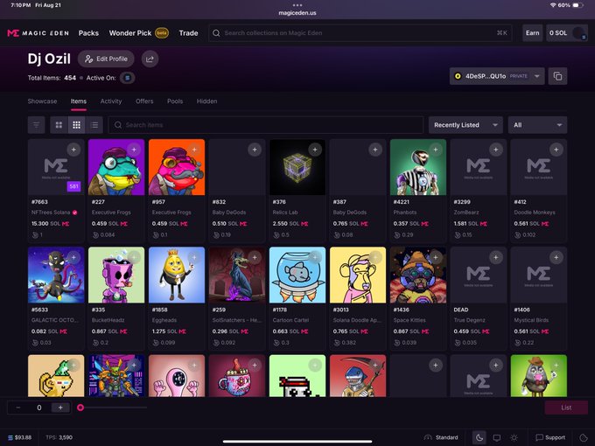Click the Solana Active On icon

pyautogui.click(x=128, y=78)
